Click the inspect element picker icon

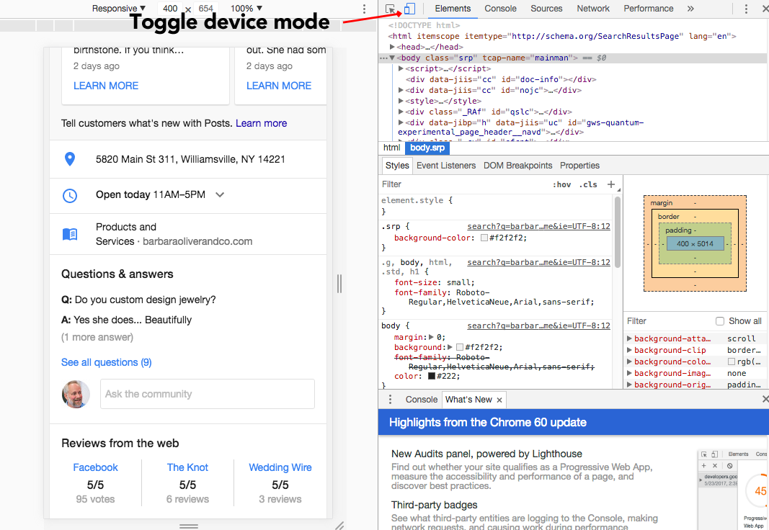[x=391, y=9]
